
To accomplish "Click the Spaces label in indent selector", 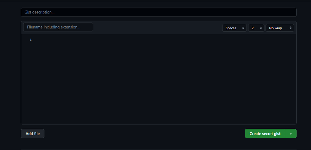I will [231, 28].
